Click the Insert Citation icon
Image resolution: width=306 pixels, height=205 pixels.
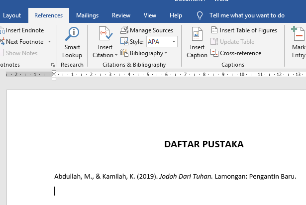pos(105,33)
